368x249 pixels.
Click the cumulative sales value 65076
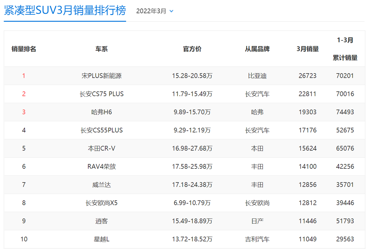pos(345,148)
